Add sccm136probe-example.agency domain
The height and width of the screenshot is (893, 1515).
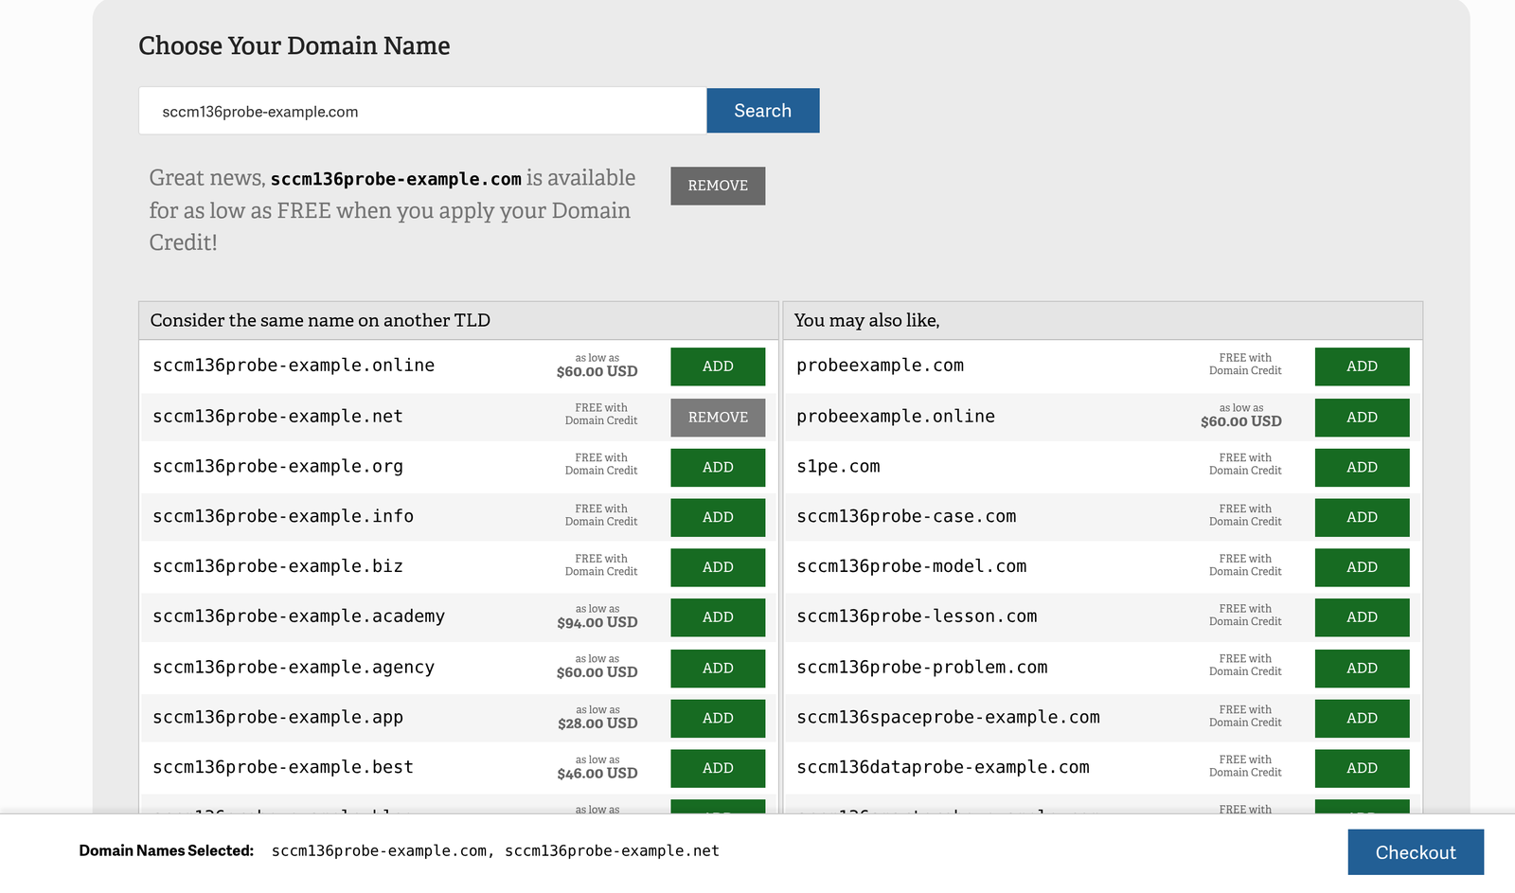(718, 669)
